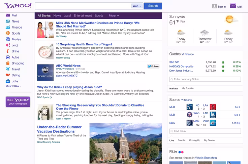The width and height of the screenshot is (248, 164).
Task: Click Make Yahoo! your homepage button
Action: [x=18, y=102]
